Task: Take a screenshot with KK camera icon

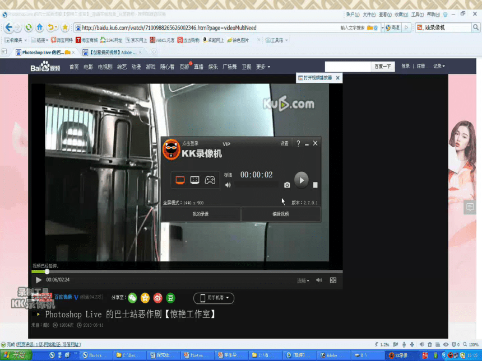Action: click(287, 185)
